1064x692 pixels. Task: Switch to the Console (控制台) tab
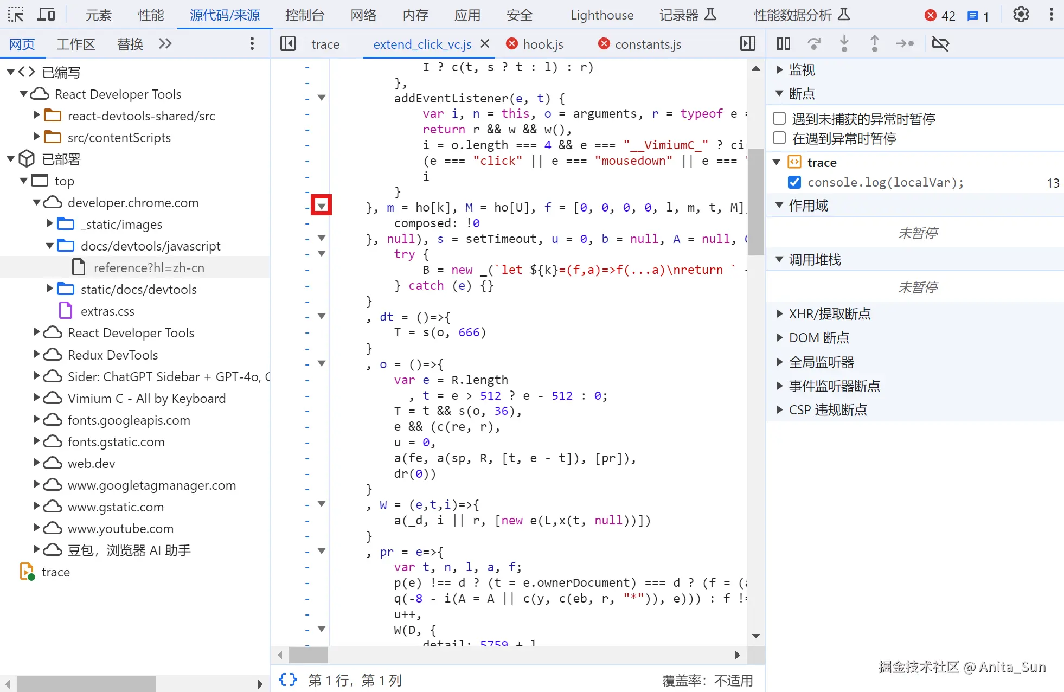(x=304, y=15)
